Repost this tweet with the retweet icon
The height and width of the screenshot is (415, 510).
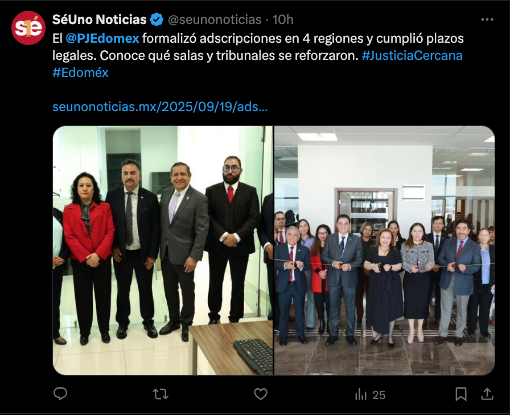[x=161, y=394]
